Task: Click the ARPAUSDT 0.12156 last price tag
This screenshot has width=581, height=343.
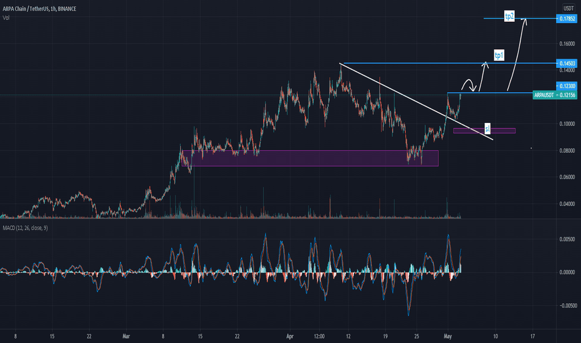Action: tap(555, 95)
